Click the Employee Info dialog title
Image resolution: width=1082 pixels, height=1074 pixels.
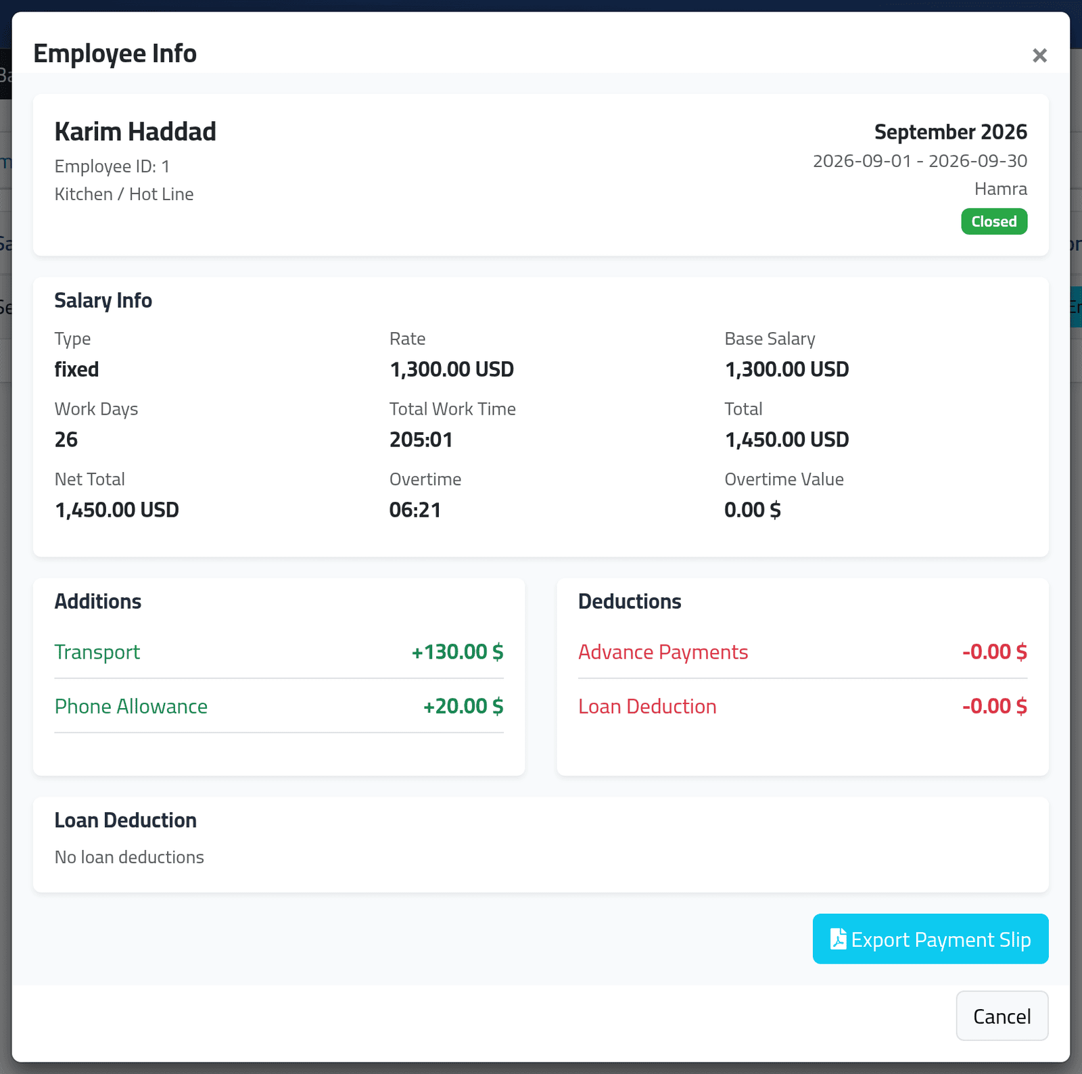pos(115,53)
